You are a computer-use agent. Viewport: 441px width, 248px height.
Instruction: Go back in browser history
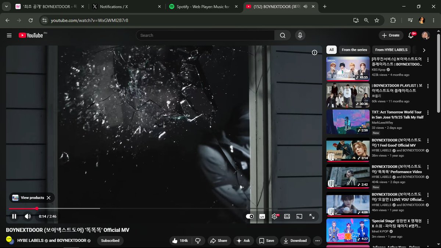(x=7, y=21)
